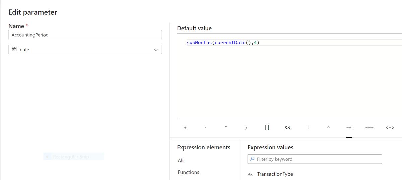Select Functions under Expression elements
This screenshot has height=180, width=402.
coord(188,172)
